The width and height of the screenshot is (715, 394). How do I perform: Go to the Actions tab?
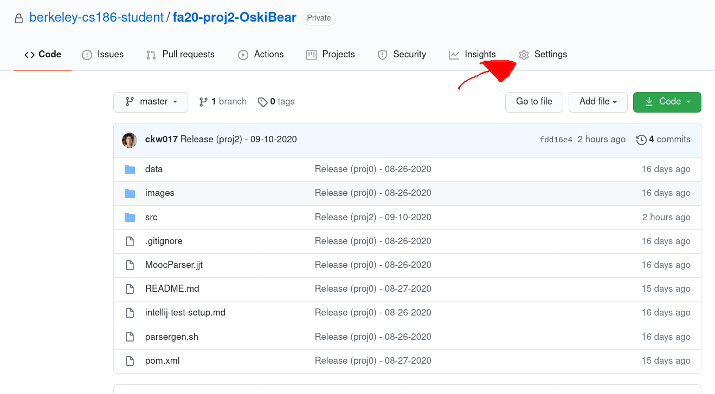pyautogui.click(x=261, y=55)
